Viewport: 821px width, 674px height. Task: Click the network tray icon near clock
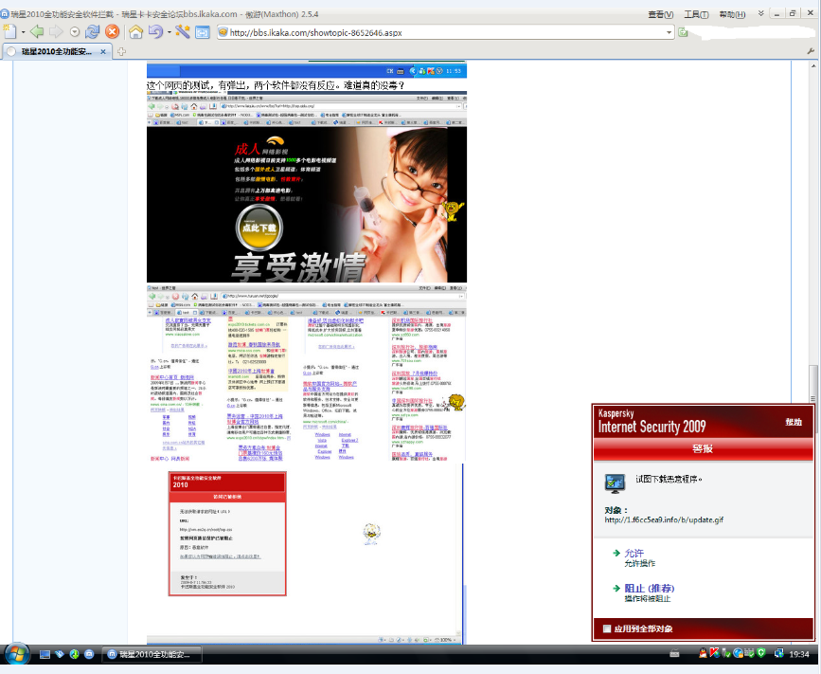[x=778, y=653]
